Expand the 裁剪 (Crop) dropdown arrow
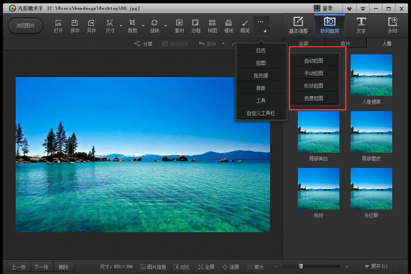The image size is (411, 274). coord(143,26)
